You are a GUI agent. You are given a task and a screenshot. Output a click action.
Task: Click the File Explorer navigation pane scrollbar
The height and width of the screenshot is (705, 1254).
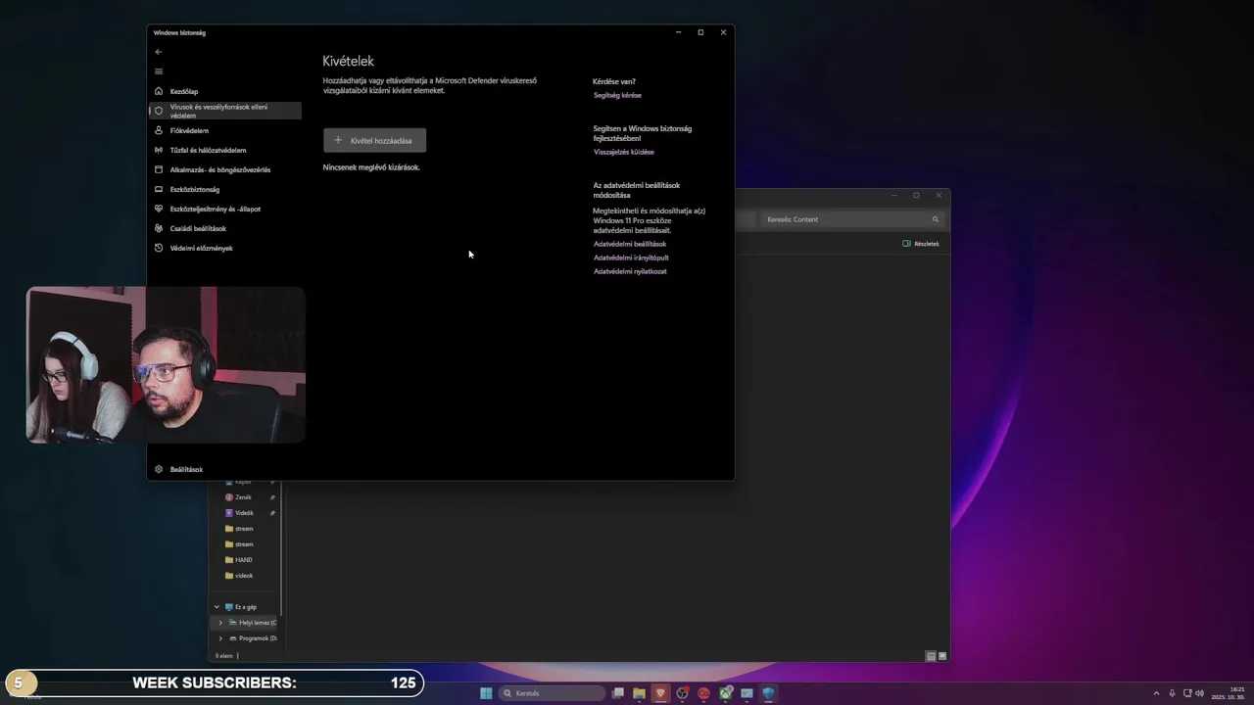click(x=282, y=548)
